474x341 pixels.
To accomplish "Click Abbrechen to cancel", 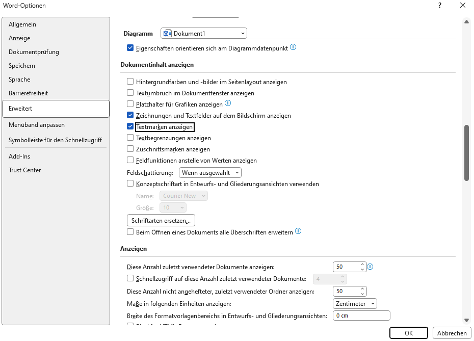I will (452, 333).
